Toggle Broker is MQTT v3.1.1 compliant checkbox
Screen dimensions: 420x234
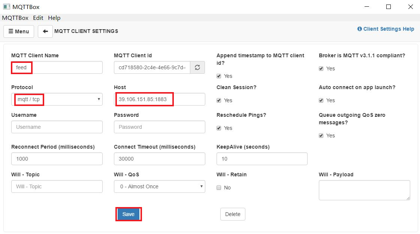321,69
